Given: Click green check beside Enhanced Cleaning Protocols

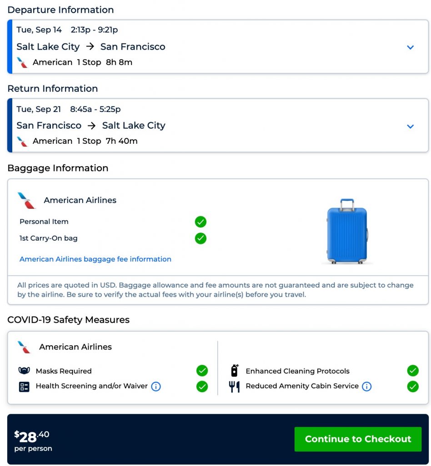Looking at the screenshot, I should (412, 371).
